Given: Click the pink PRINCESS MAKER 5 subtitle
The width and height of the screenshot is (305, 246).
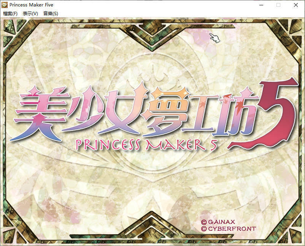Looking at the screenshot, I should pyautogui.click(x=146, y=144).
